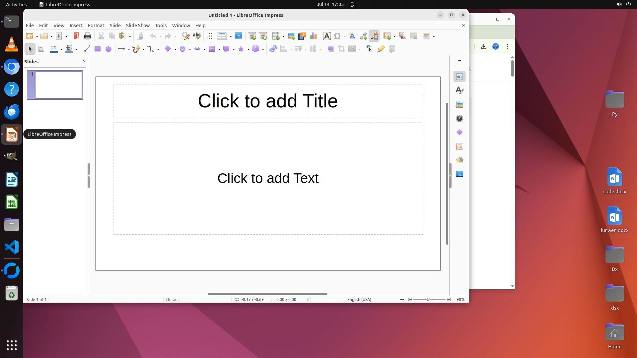Select the Ellipse shape tool
Viewport: 637px width, 358px height.
pyautogui.click(x=108, y=49)
